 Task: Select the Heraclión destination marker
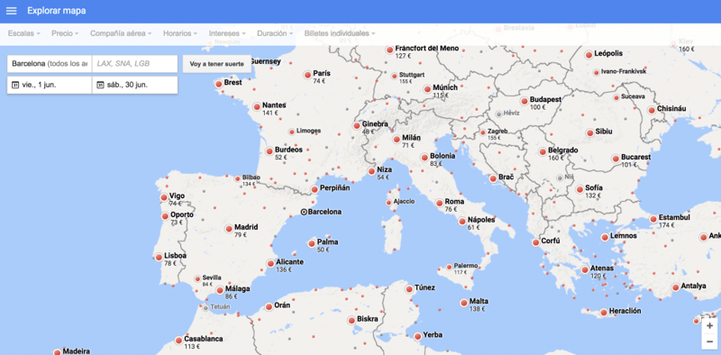603,313
